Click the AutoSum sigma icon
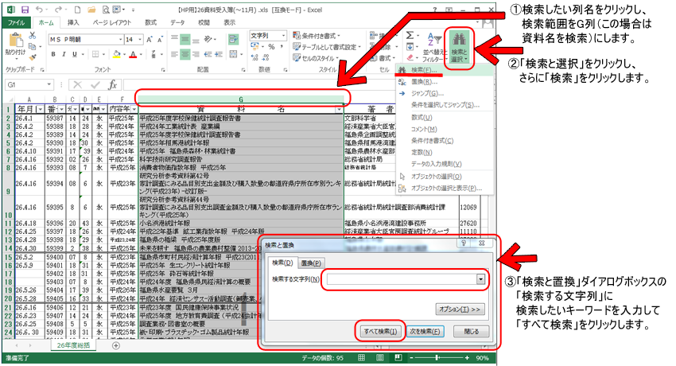This screenshot has height=366, width=676. pyautogui.click(x=410, y=36)
